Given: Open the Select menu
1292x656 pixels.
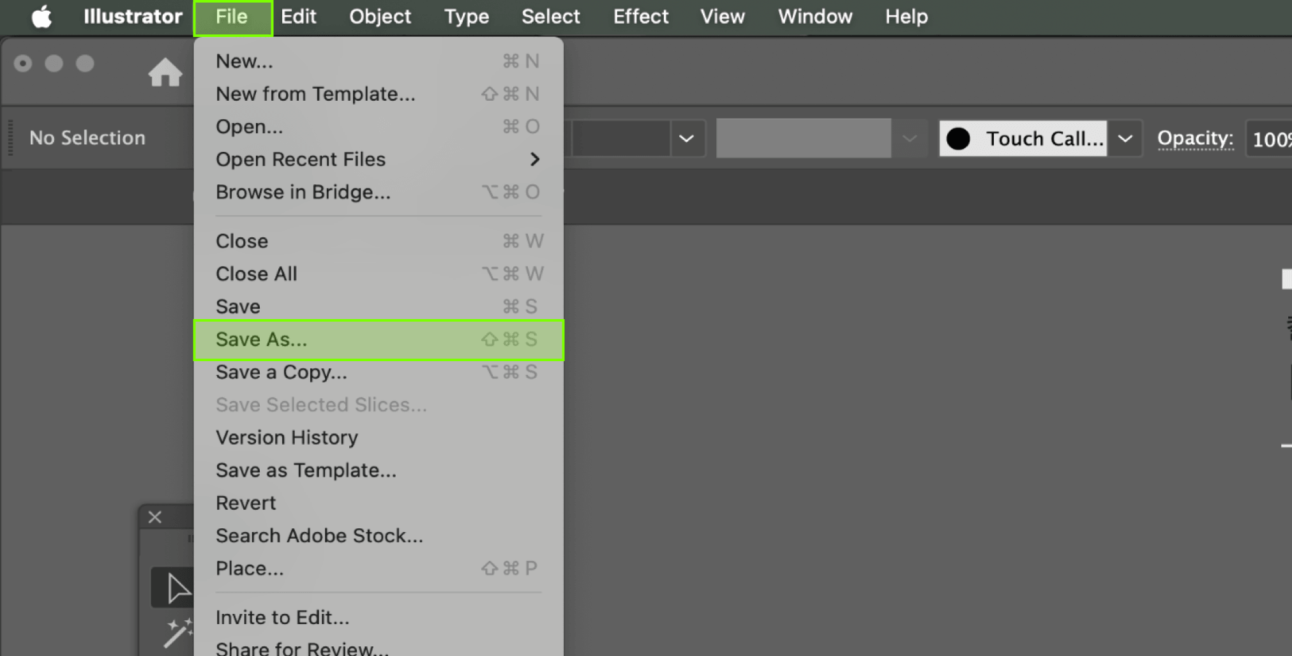Looking at the screenshot, I should [550, 17].
